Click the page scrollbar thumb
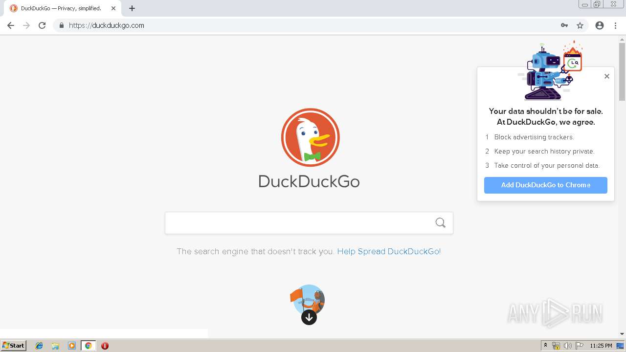 (622, 72)
